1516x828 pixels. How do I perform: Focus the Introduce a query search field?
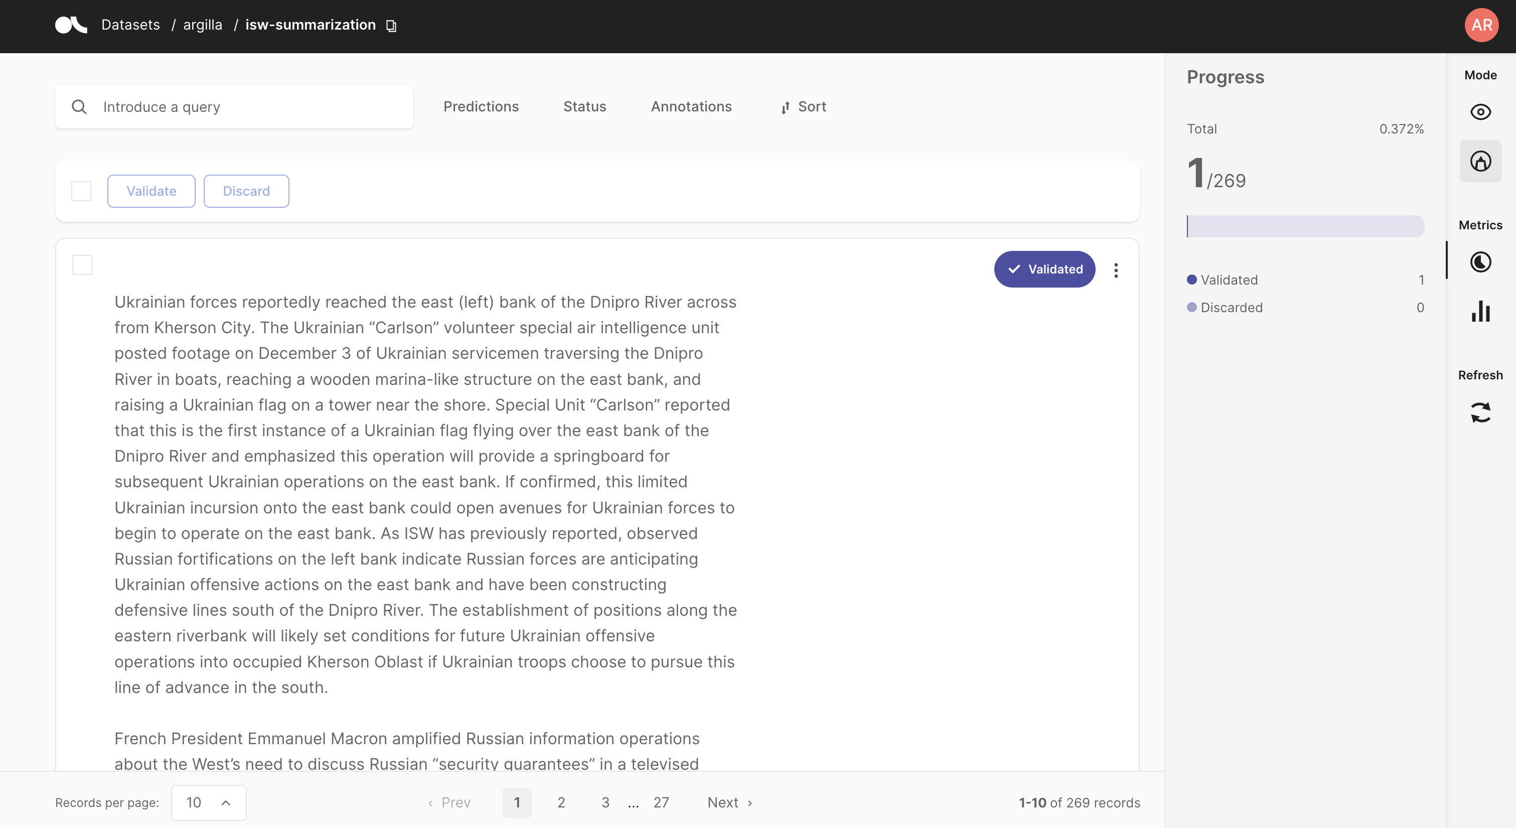pyautogui.click(x=234, y=106)
